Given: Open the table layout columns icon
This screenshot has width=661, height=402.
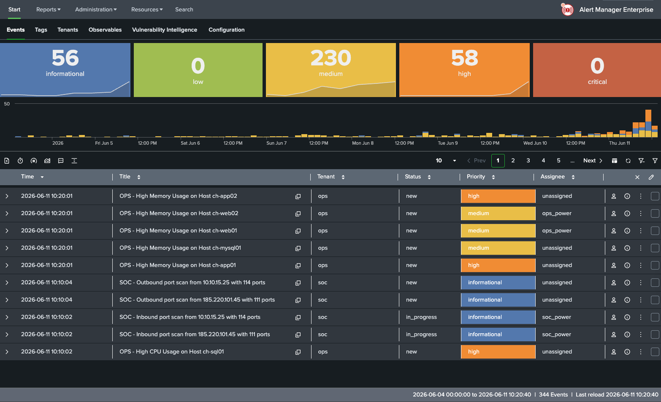Looking at the screenshot, I should tap(615, 161).
